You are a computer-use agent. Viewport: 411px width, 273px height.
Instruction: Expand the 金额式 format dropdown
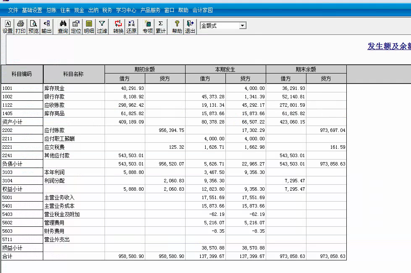(x=243, y=26)
